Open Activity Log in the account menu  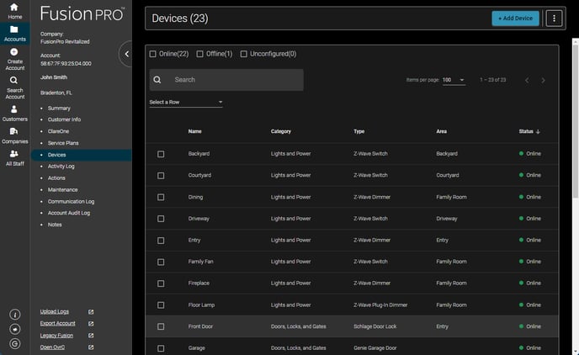[x=61, y=167]
